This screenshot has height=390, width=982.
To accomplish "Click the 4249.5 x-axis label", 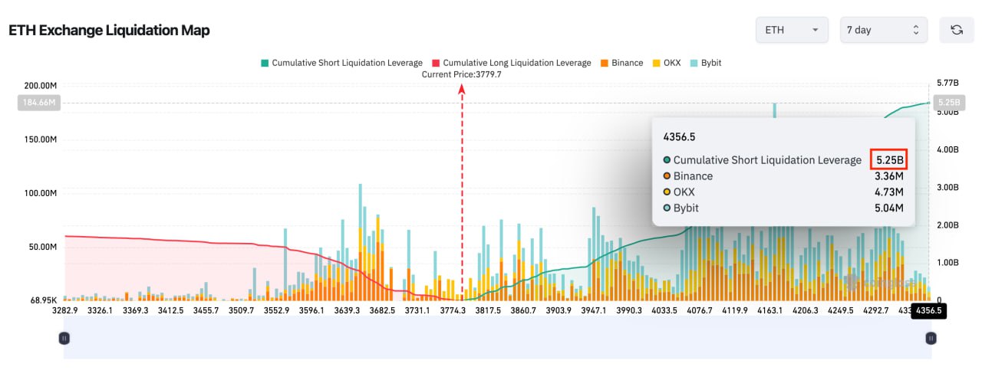I will 840,310.
